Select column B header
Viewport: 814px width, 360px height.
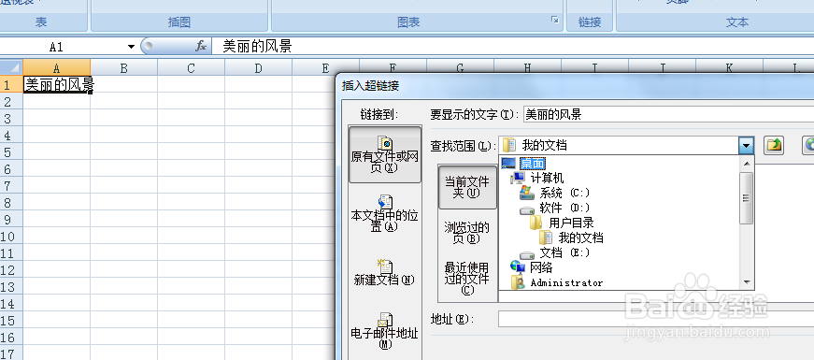coord(124,67)
